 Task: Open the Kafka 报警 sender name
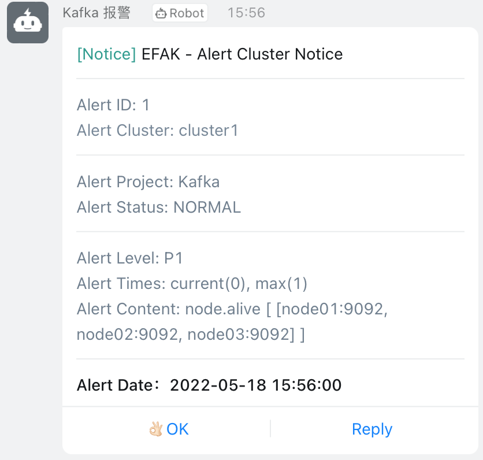click(96, 13)
